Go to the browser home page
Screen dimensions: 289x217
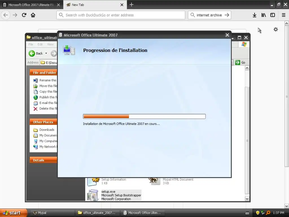33,15
